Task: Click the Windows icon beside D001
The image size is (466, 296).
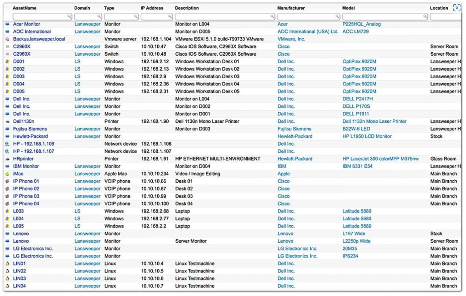Action: [x=7, y=62]
